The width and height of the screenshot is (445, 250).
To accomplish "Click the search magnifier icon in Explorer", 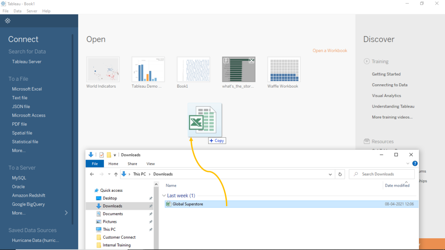I will tap(356, 174).
